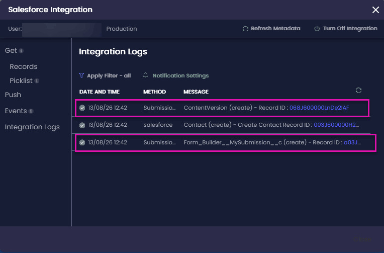
Task: Select Get in the sidebar
Action: [11, 50]
